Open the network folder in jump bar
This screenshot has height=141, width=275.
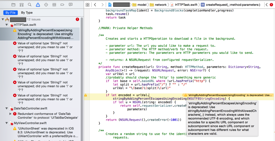coord(158,5)
